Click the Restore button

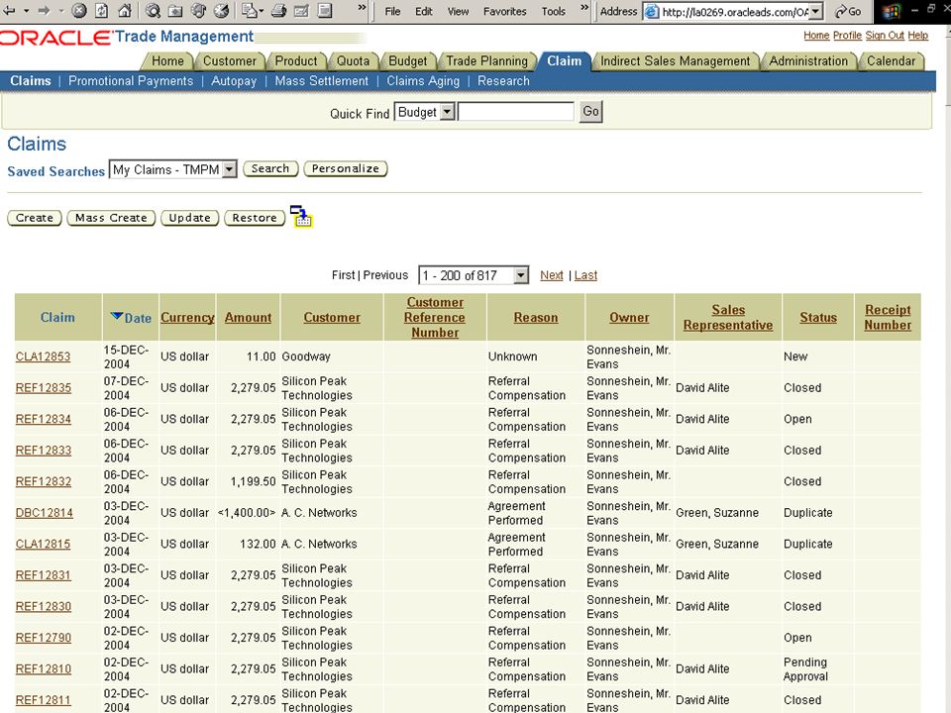click(x=255, y=218)
